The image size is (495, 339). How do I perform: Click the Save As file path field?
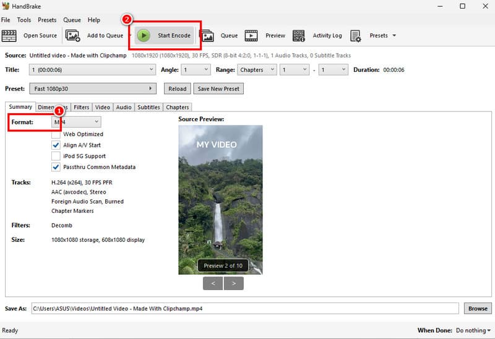[245, 308]
